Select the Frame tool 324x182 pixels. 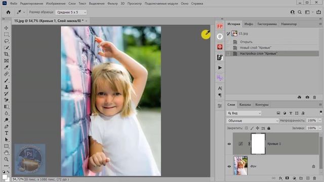point(6,61)
